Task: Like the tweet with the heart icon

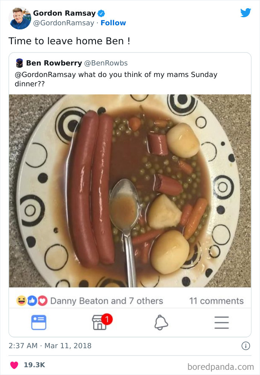Action: point(14,365)
